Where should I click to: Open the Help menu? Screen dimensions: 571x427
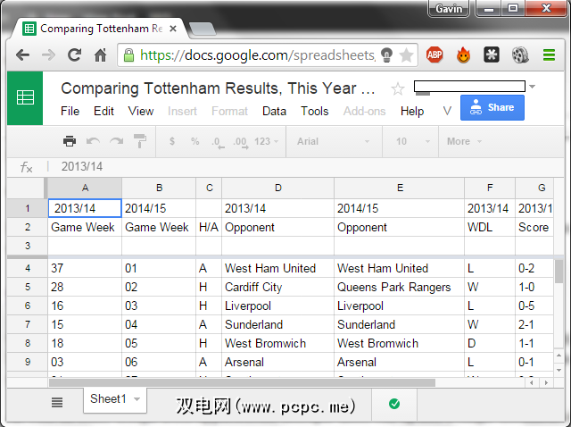412,111
